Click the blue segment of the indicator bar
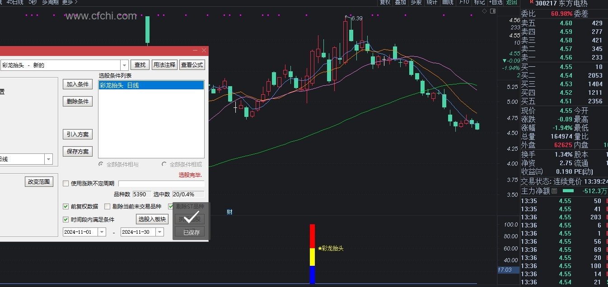 pyautogui.click(x=312, y=275)
